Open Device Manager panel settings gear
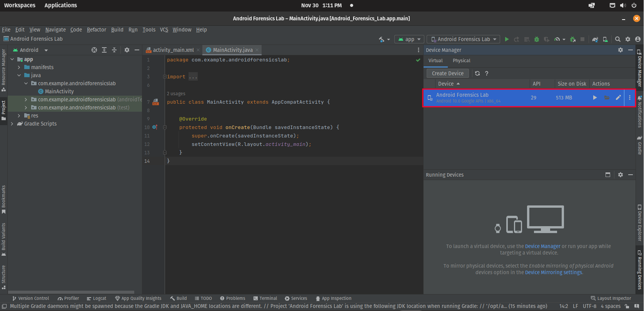Screen dimensions: 644x311 click(x=621, y=50)
